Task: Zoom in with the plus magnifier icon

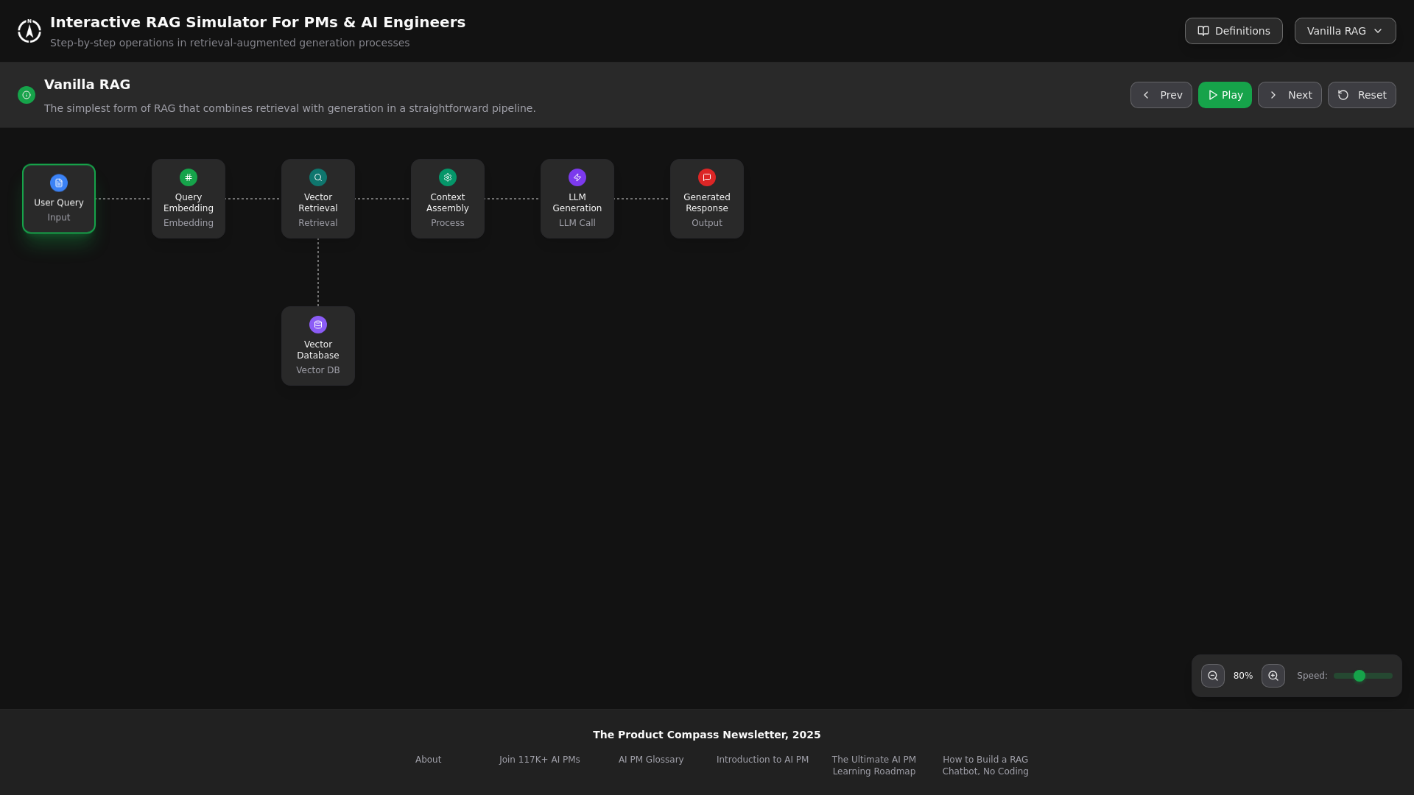Action: (x=1273, y=676)
